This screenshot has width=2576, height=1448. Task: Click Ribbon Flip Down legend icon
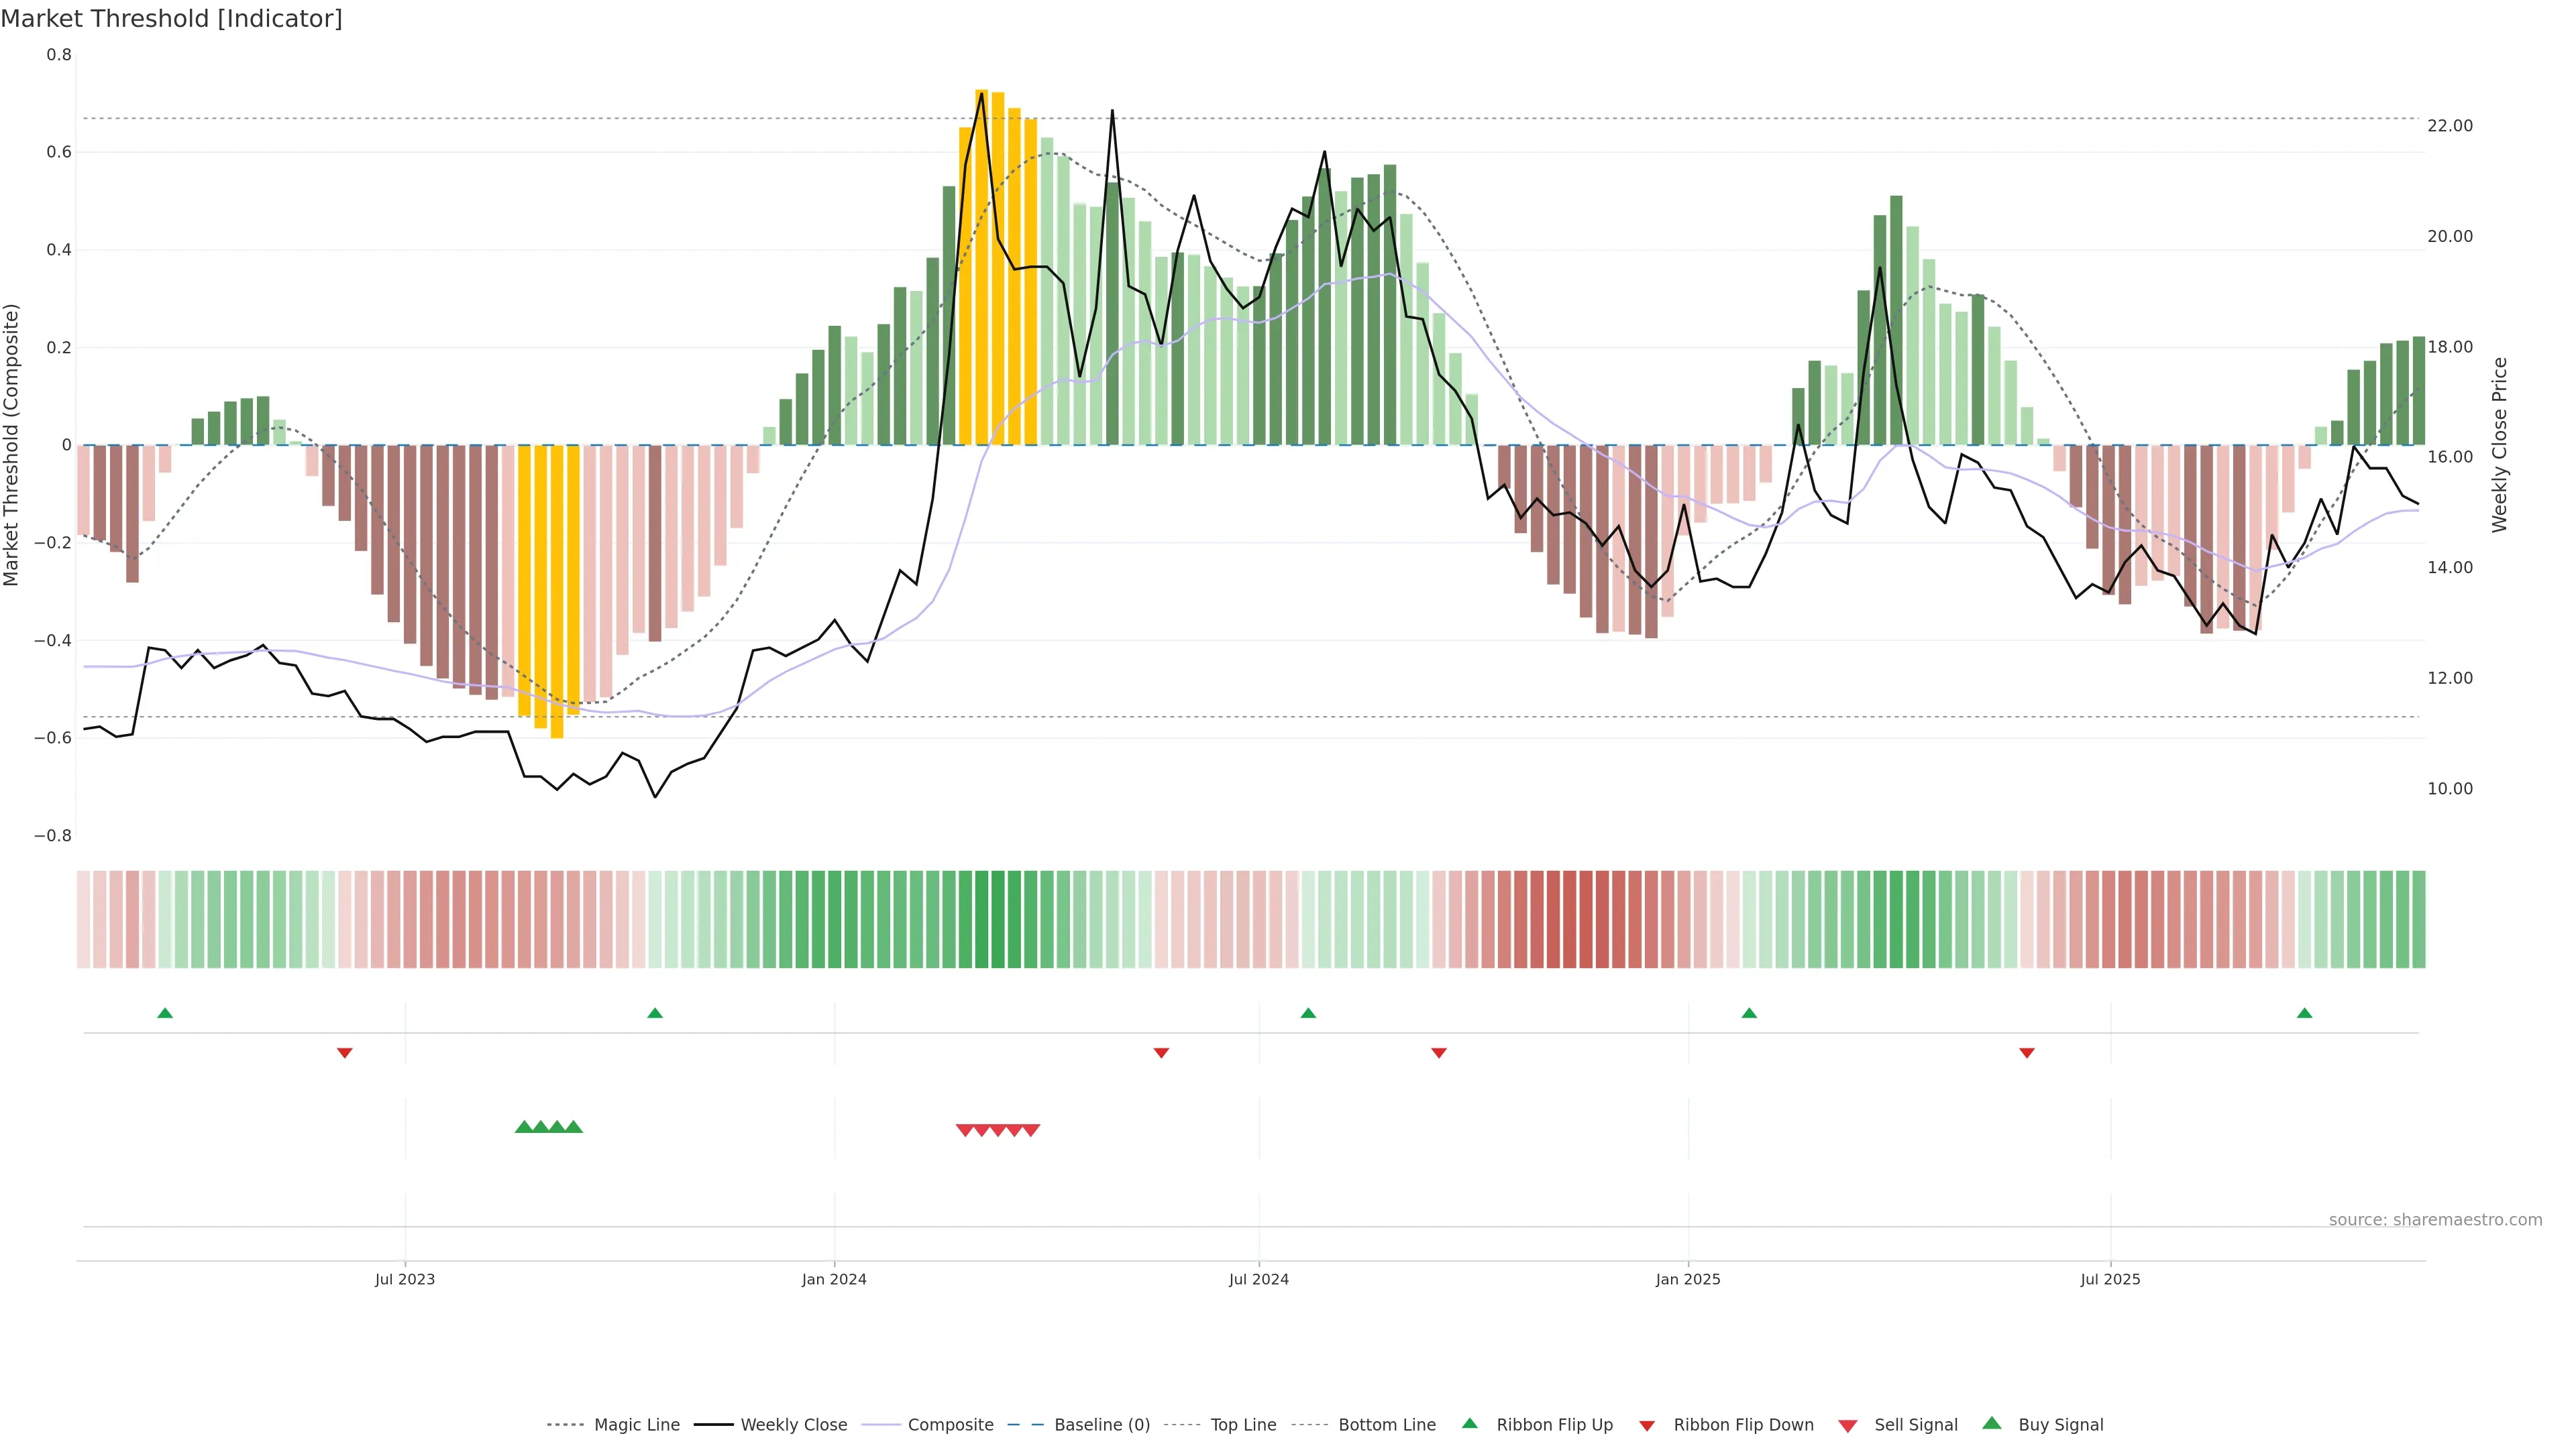pos(1647,1426)
